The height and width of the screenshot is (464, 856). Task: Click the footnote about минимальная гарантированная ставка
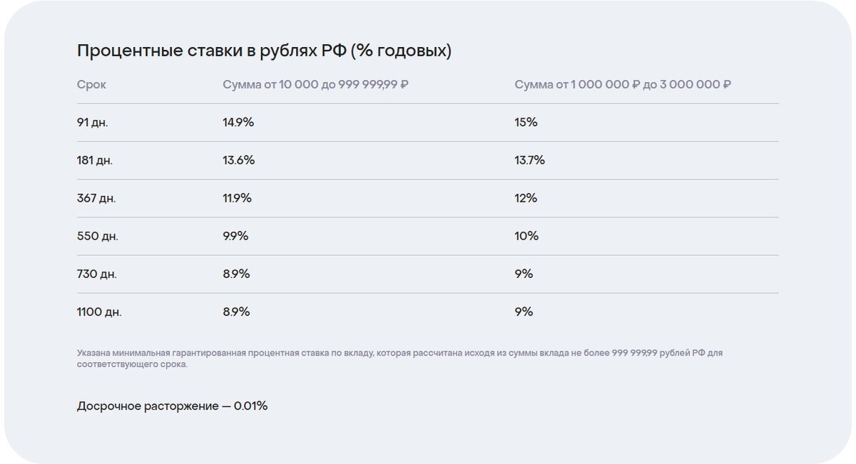click(399, 359)
